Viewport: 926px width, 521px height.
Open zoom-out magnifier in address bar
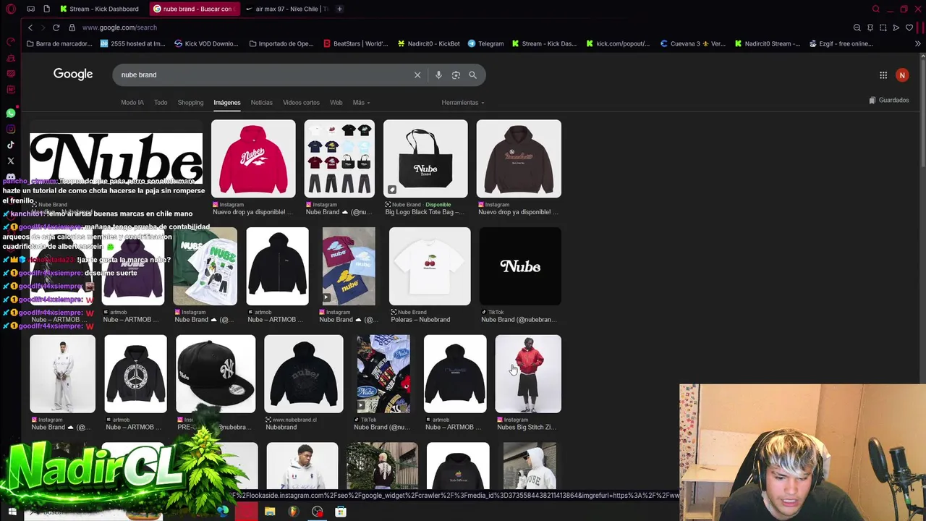857,27
